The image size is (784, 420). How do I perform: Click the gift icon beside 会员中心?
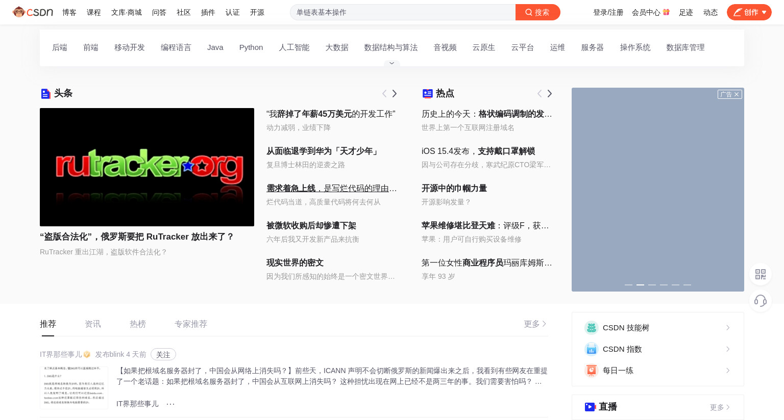click(x=666, y=12)
